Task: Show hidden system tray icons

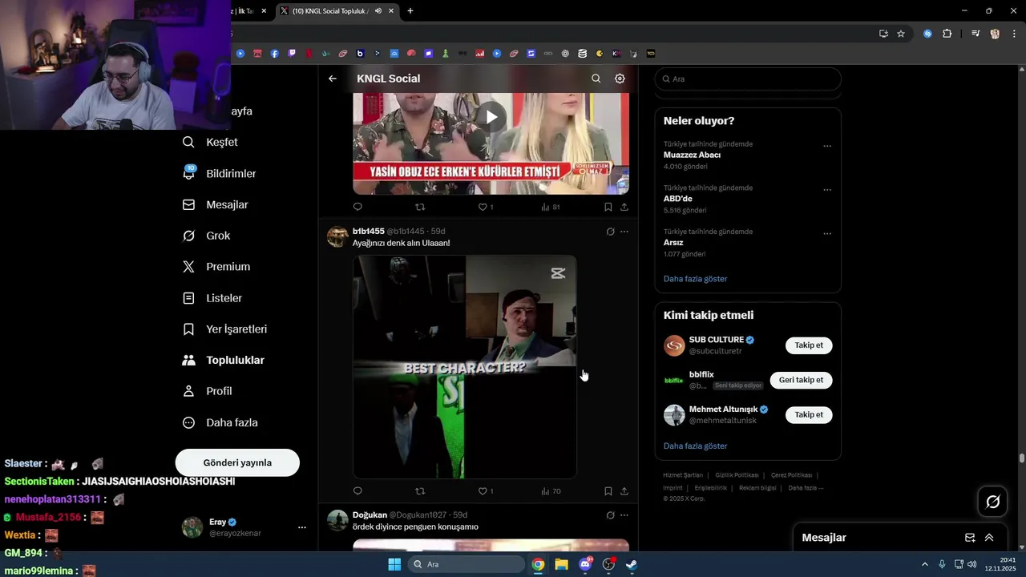Action: click(924, 564)
